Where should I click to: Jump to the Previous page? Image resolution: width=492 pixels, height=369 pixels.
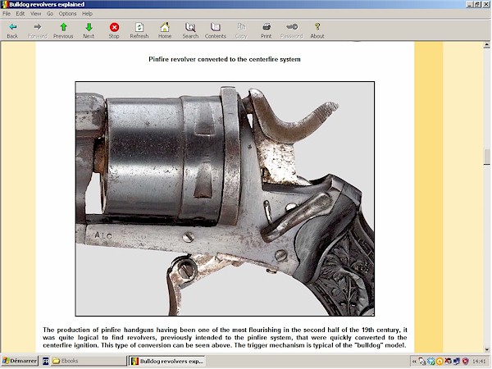coord(63,31)
